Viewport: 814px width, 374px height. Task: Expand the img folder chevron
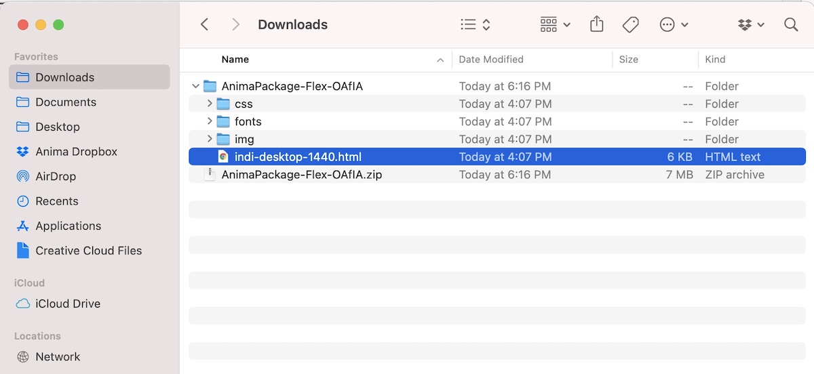pyautogui.click(x=210, y=139)
